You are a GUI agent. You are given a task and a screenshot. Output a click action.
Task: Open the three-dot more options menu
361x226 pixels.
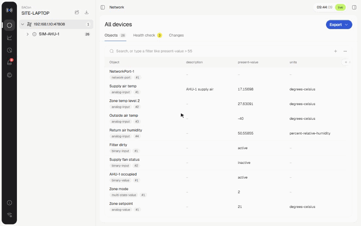345,51
